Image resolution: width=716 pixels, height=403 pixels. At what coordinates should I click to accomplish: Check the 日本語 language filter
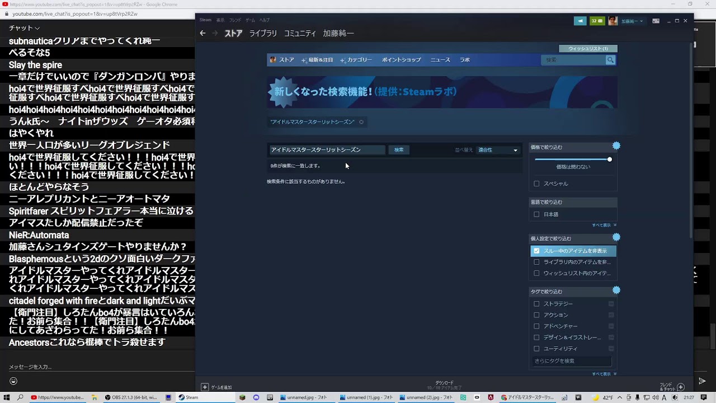(536, 214)
